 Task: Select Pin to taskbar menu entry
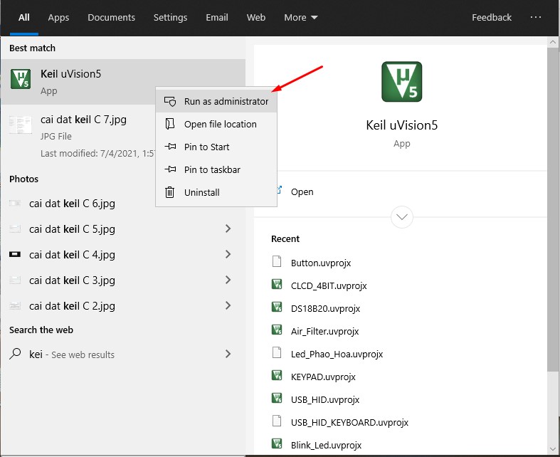[211, 169]
